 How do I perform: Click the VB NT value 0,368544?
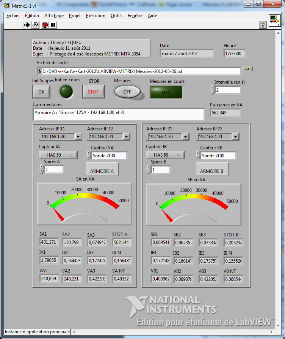click(x=233, y=279)
